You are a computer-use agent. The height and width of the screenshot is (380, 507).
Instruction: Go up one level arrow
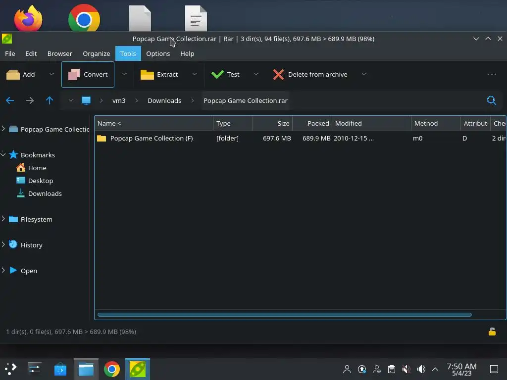50,100
